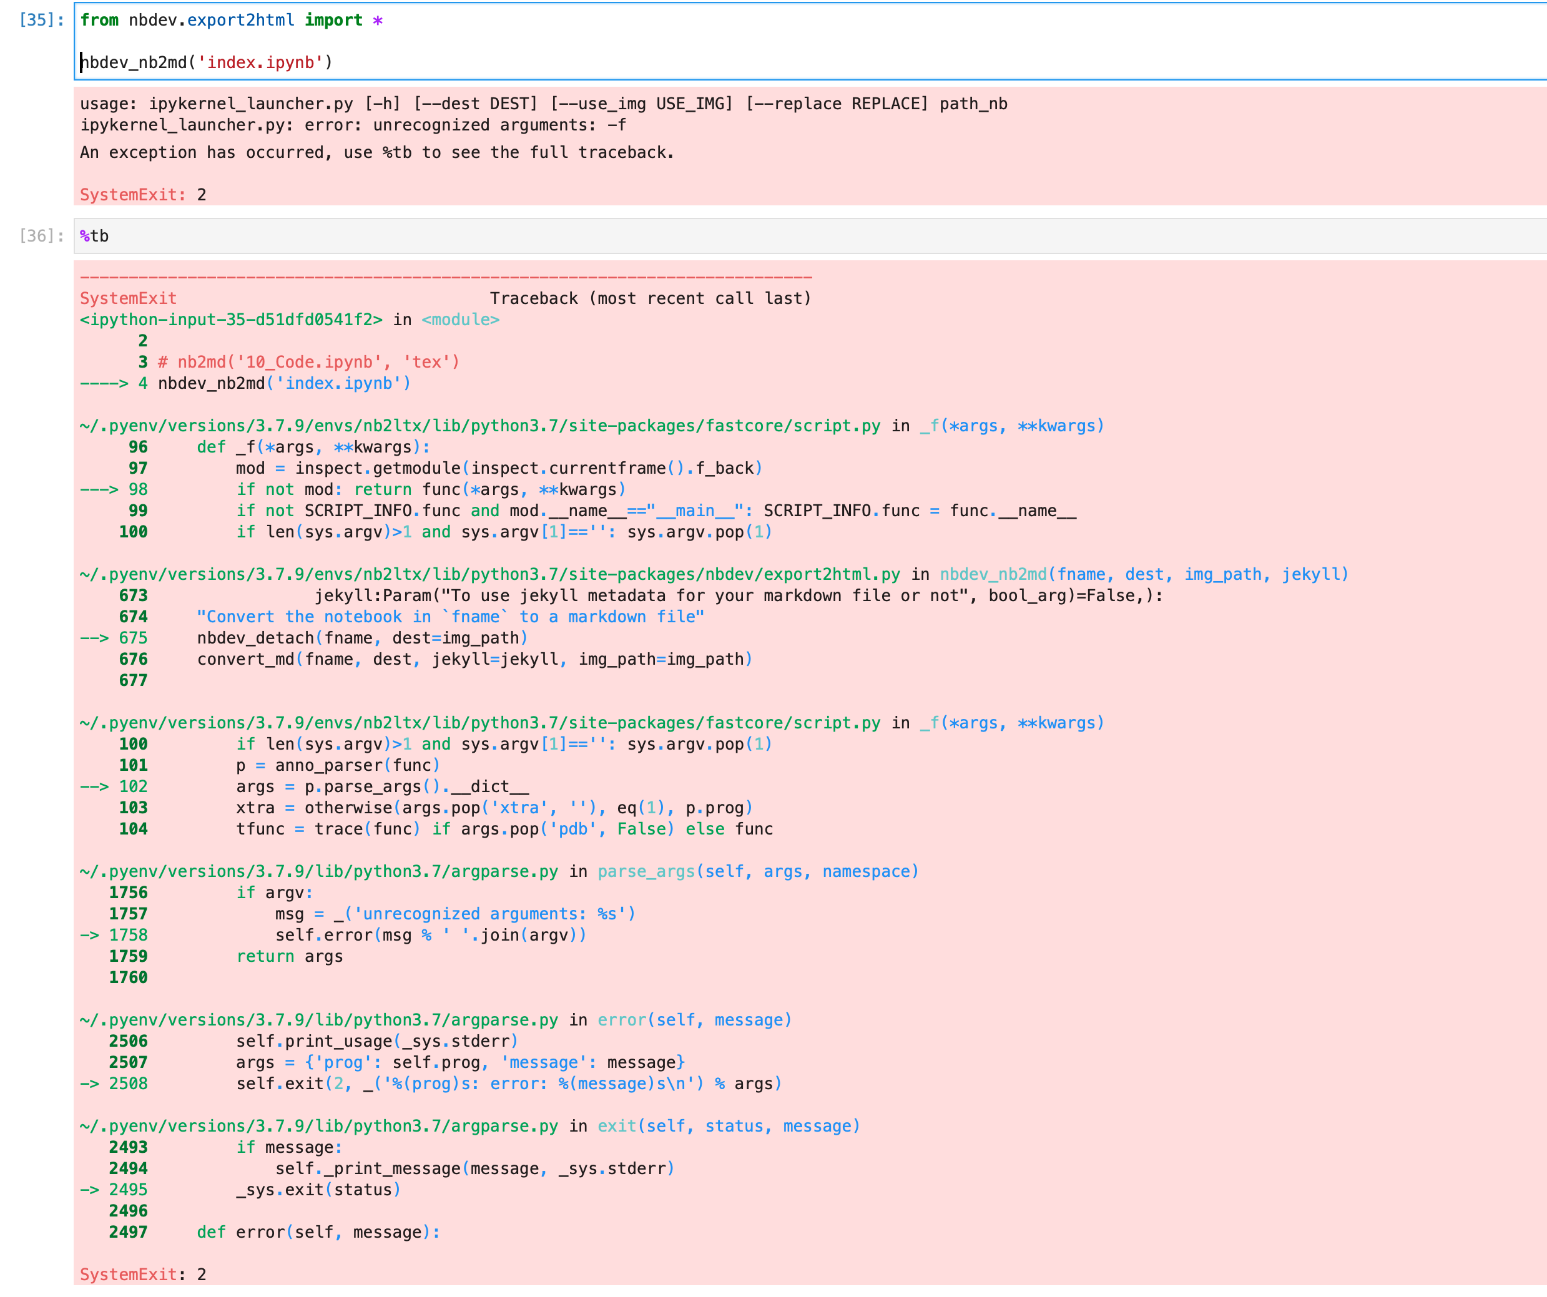
Task: Click line 675 'nbdev_detach(fname, dest=img_path)'
Action: pos(363,639)
